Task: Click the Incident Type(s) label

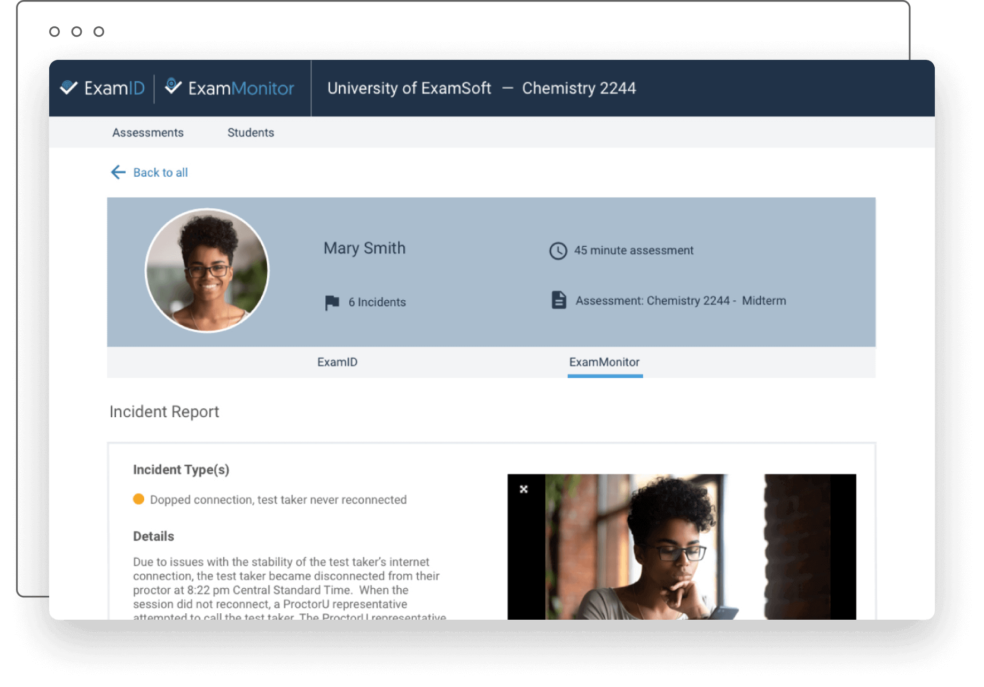Action: click(x=181, y=470)
